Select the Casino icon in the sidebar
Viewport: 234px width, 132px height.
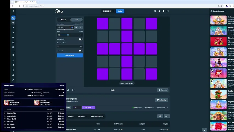13,18
